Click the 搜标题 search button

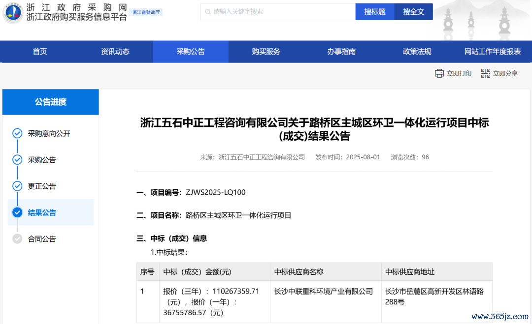pos(375,12)
